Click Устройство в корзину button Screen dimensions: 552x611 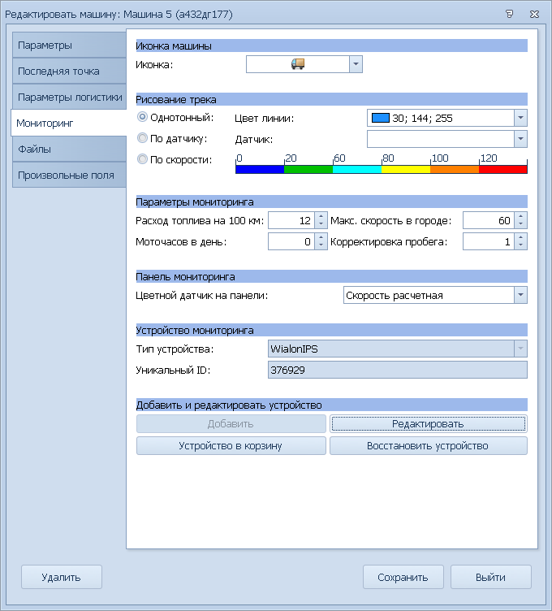coord(231,445)
